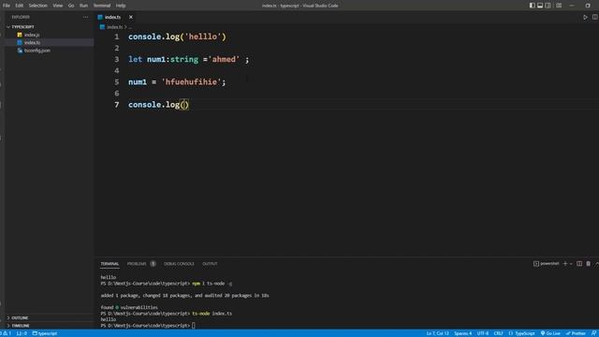Image resolution: width=599 pixels, height=337 pixels.
Task: Open the Explorer more actions ellipsis
Action: pyautogui.click(x=85, y=17)
